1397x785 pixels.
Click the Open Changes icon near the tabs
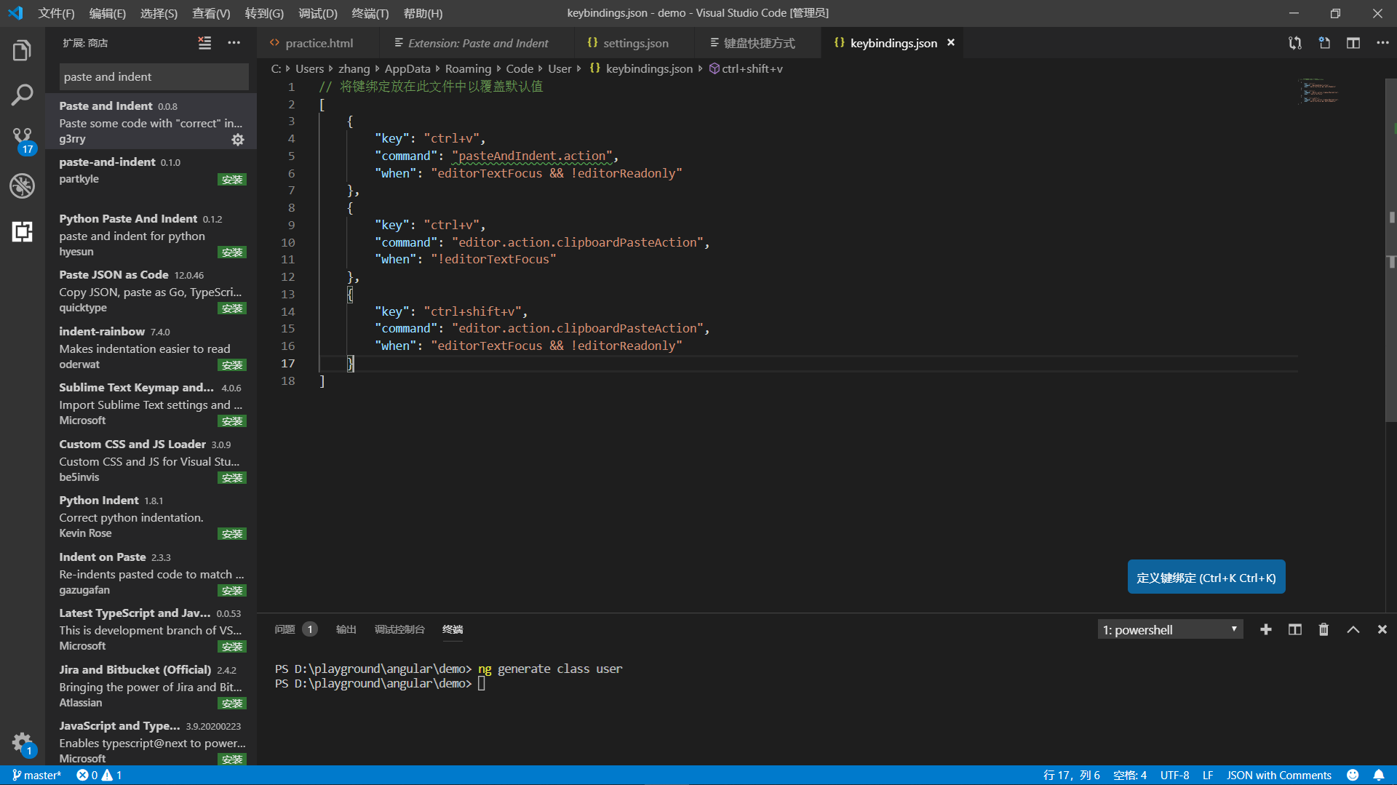click(1295, 43)
